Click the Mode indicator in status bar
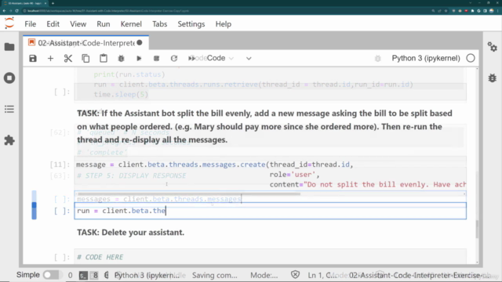The height and width of the screenshot is (282, 502). click(x=264, y=275)
